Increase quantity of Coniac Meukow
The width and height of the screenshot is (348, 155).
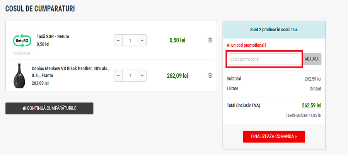[142, 76]
